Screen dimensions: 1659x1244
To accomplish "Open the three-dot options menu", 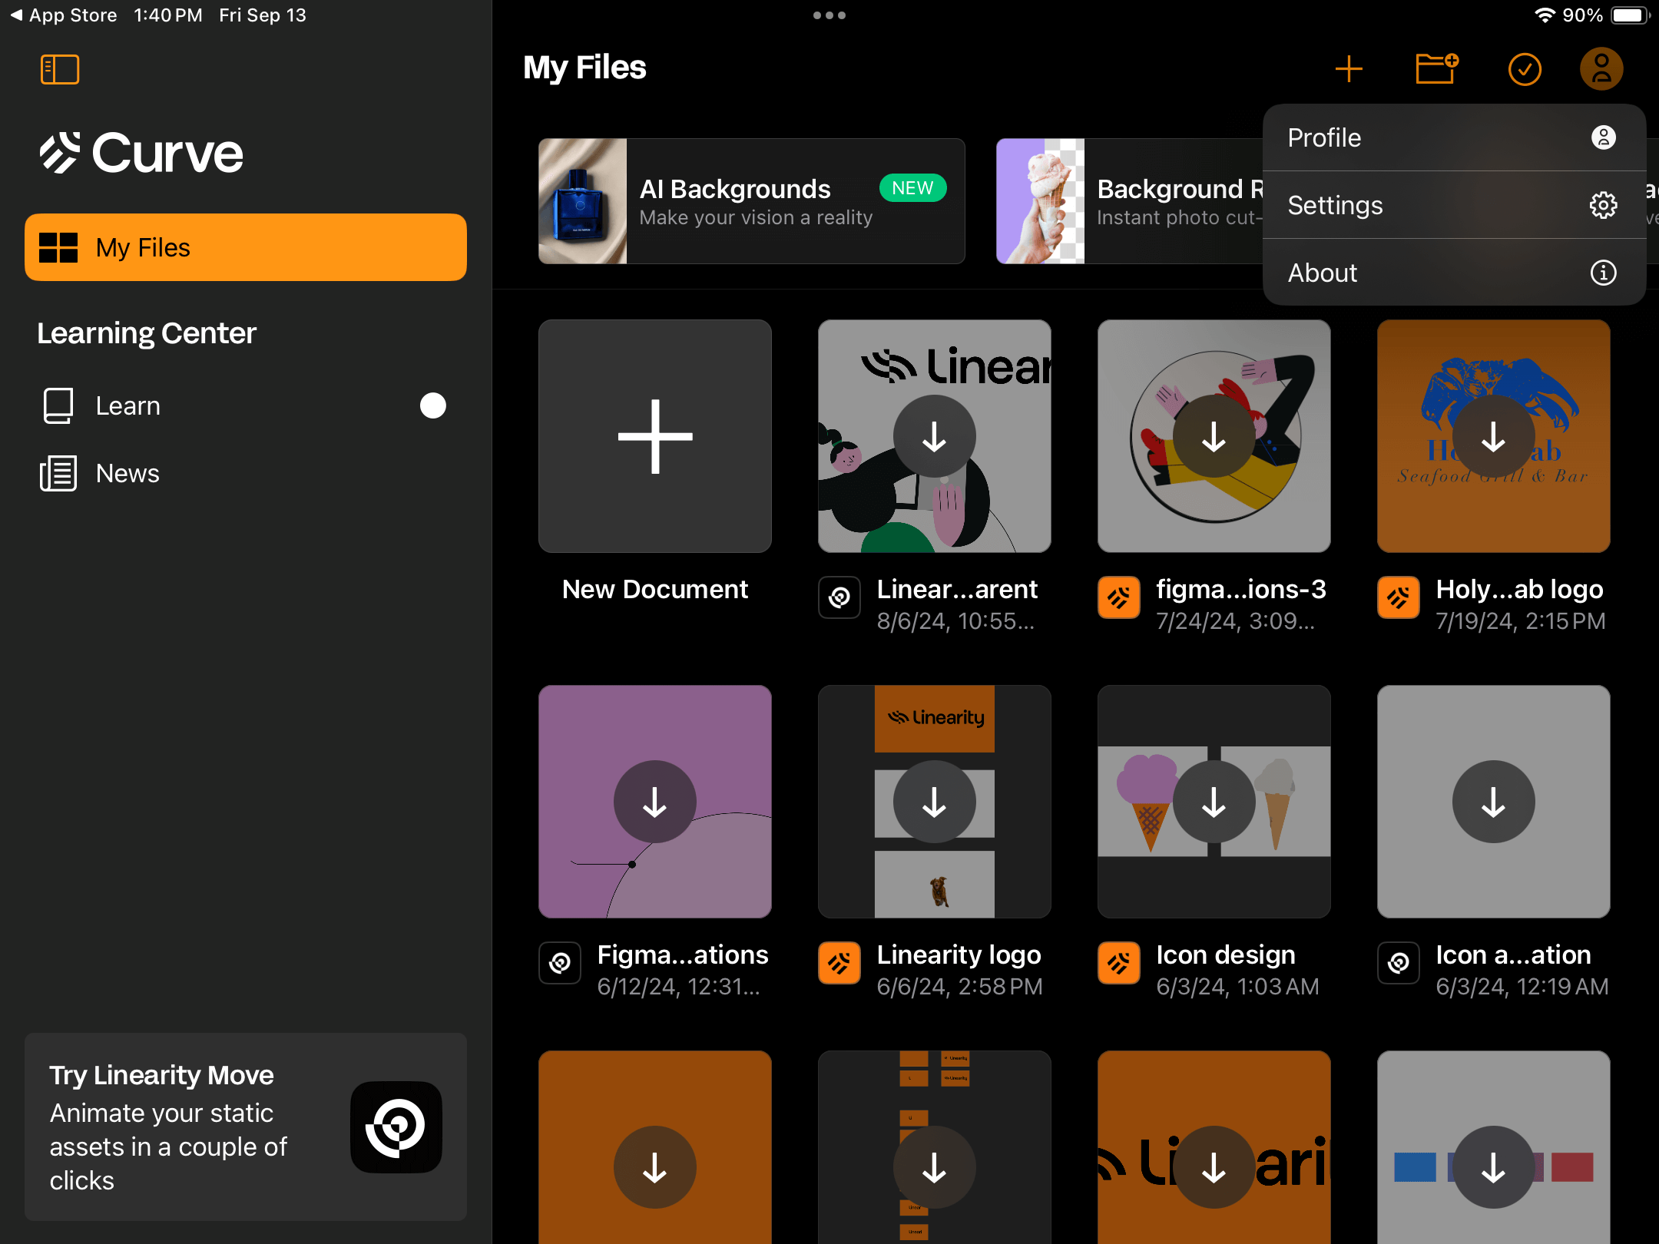I will (x=828, y=15).
